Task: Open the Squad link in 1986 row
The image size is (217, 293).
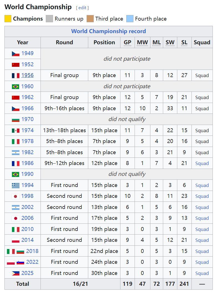Action: pos(202,164)
